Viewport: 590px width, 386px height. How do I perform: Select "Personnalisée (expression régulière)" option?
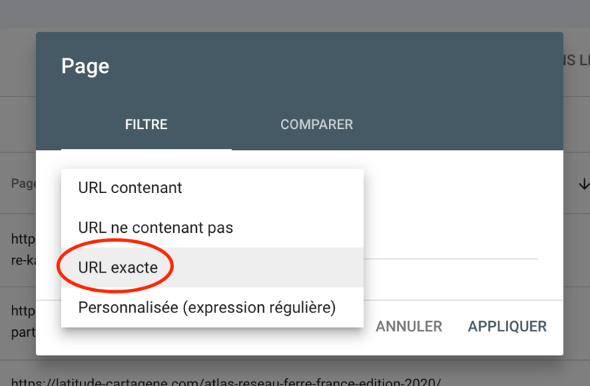tap(206, 307)
